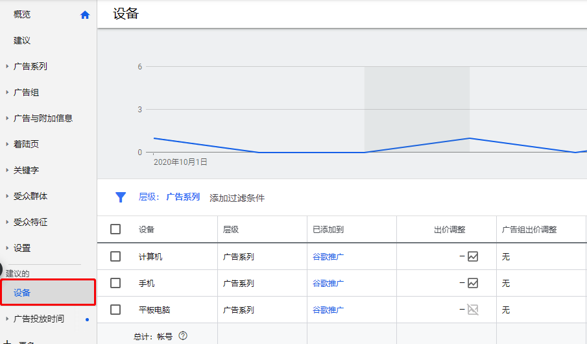Select the 手机 row checkbox

tap(115, 283)
